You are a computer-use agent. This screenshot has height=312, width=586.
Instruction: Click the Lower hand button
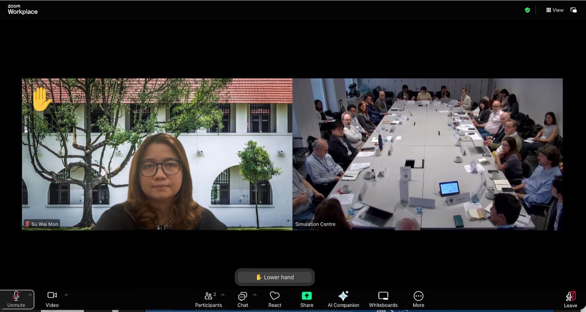[275, 277]
